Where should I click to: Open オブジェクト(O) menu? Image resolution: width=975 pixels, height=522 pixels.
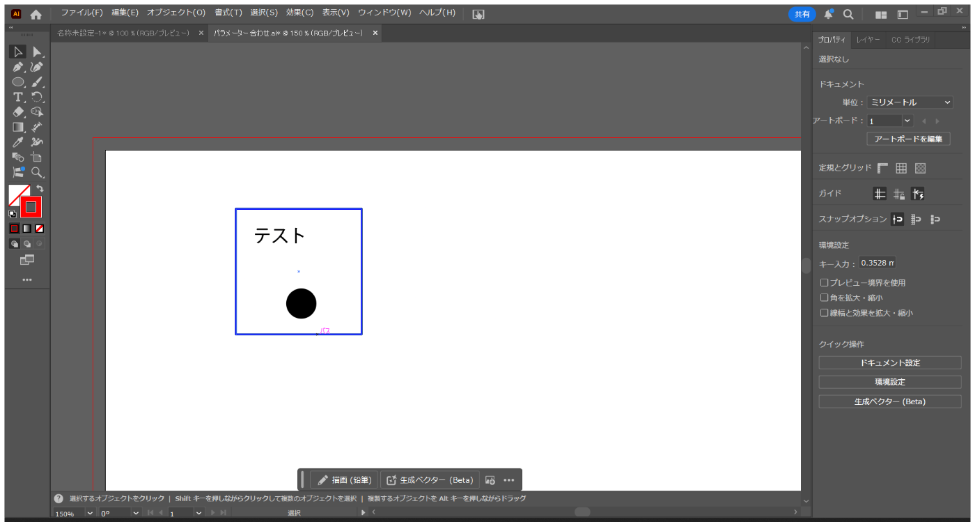click(x=175, y=13)
